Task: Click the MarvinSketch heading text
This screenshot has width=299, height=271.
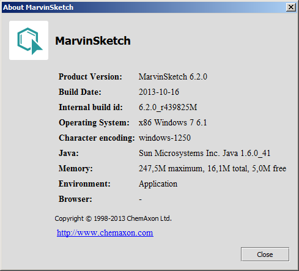Action: [93, 40]
